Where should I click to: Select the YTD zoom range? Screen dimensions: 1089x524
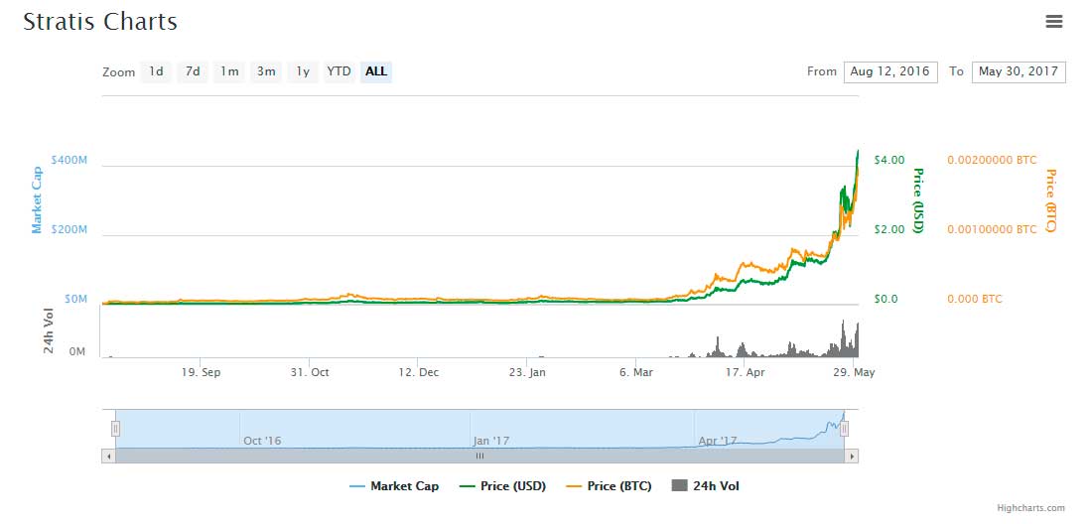(x=339, y=71)
